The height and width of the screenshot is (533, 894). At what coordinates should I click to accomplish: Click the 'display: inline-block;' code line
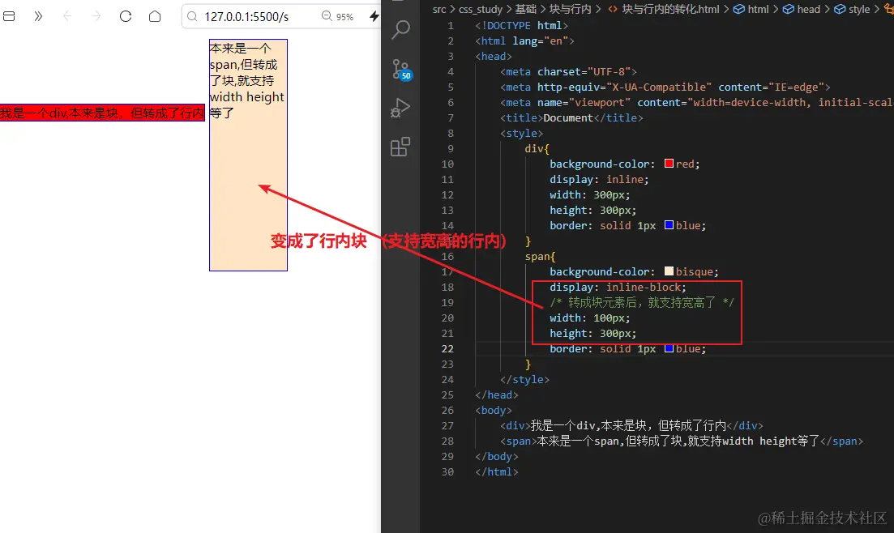[618, 287]
